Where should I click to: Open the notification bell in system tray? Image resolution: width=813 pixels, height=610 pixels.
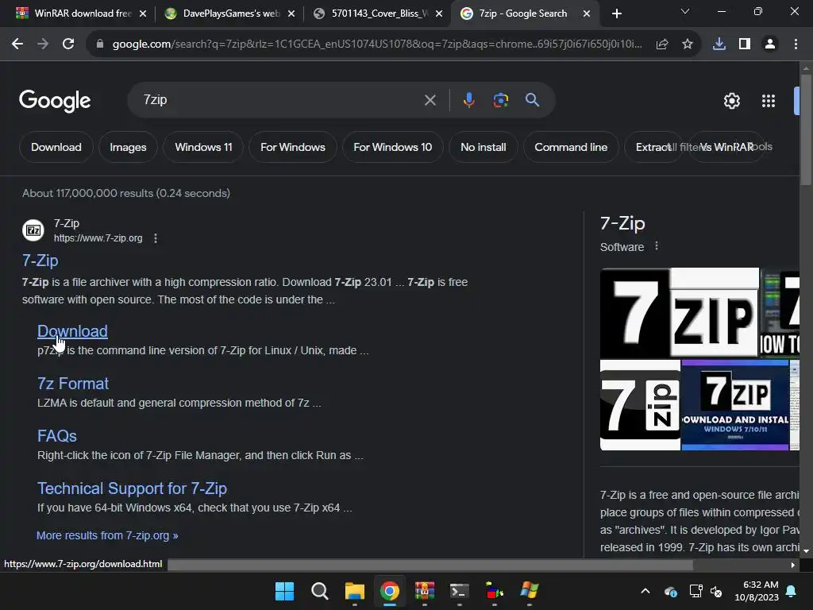coord(792,591)
